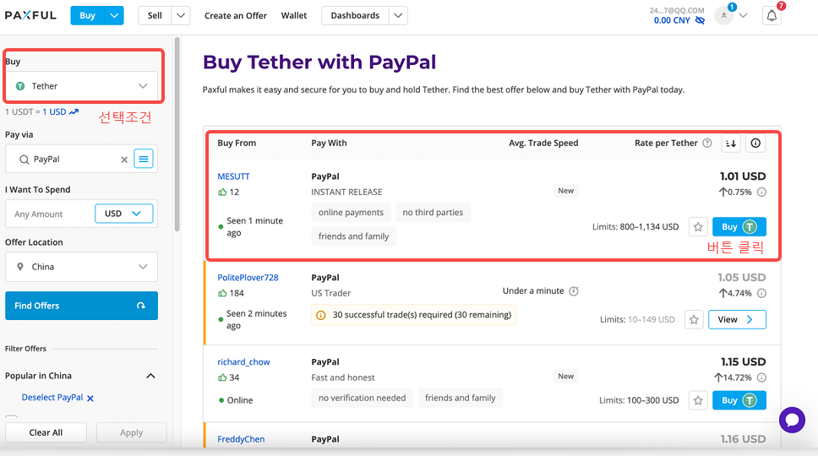
Task: Click info icon next to 0.75%
Action: click(761, 192)
